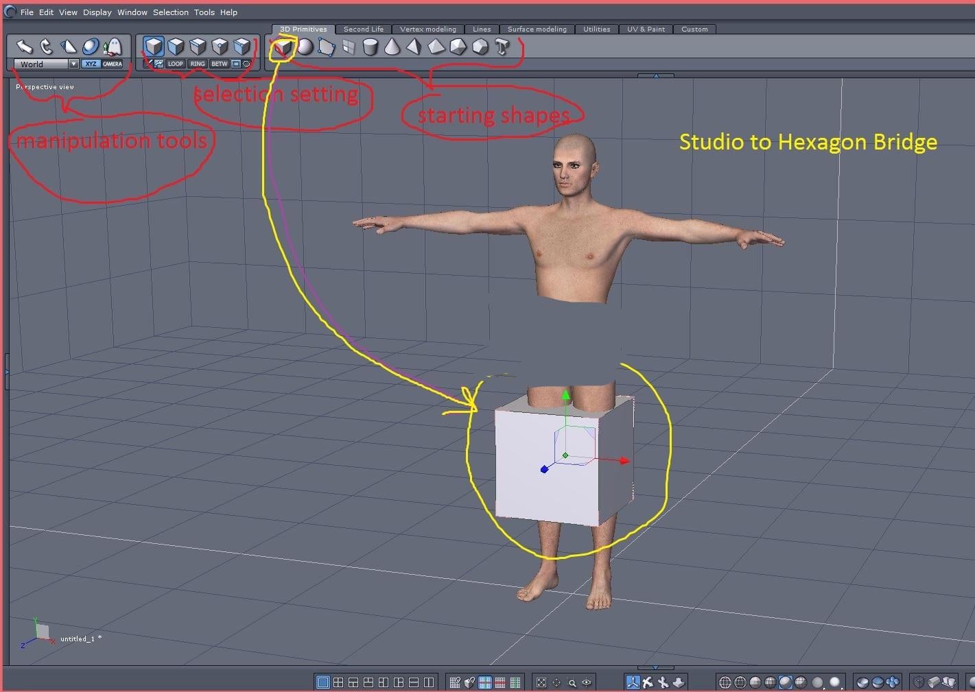Select wireframe globe display mode

(x=725, y=682)
